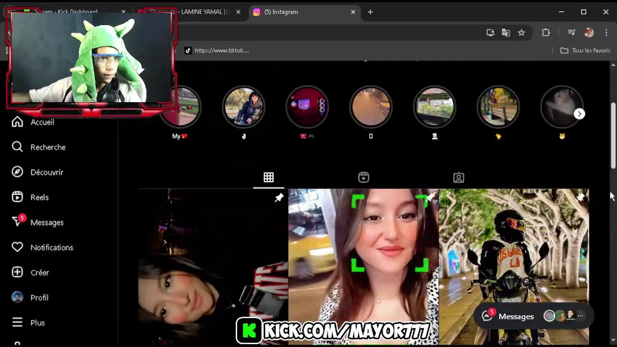The image size is (617, 347).
Task: Open the Profil avatar icon
Action: tap(17, 297)
